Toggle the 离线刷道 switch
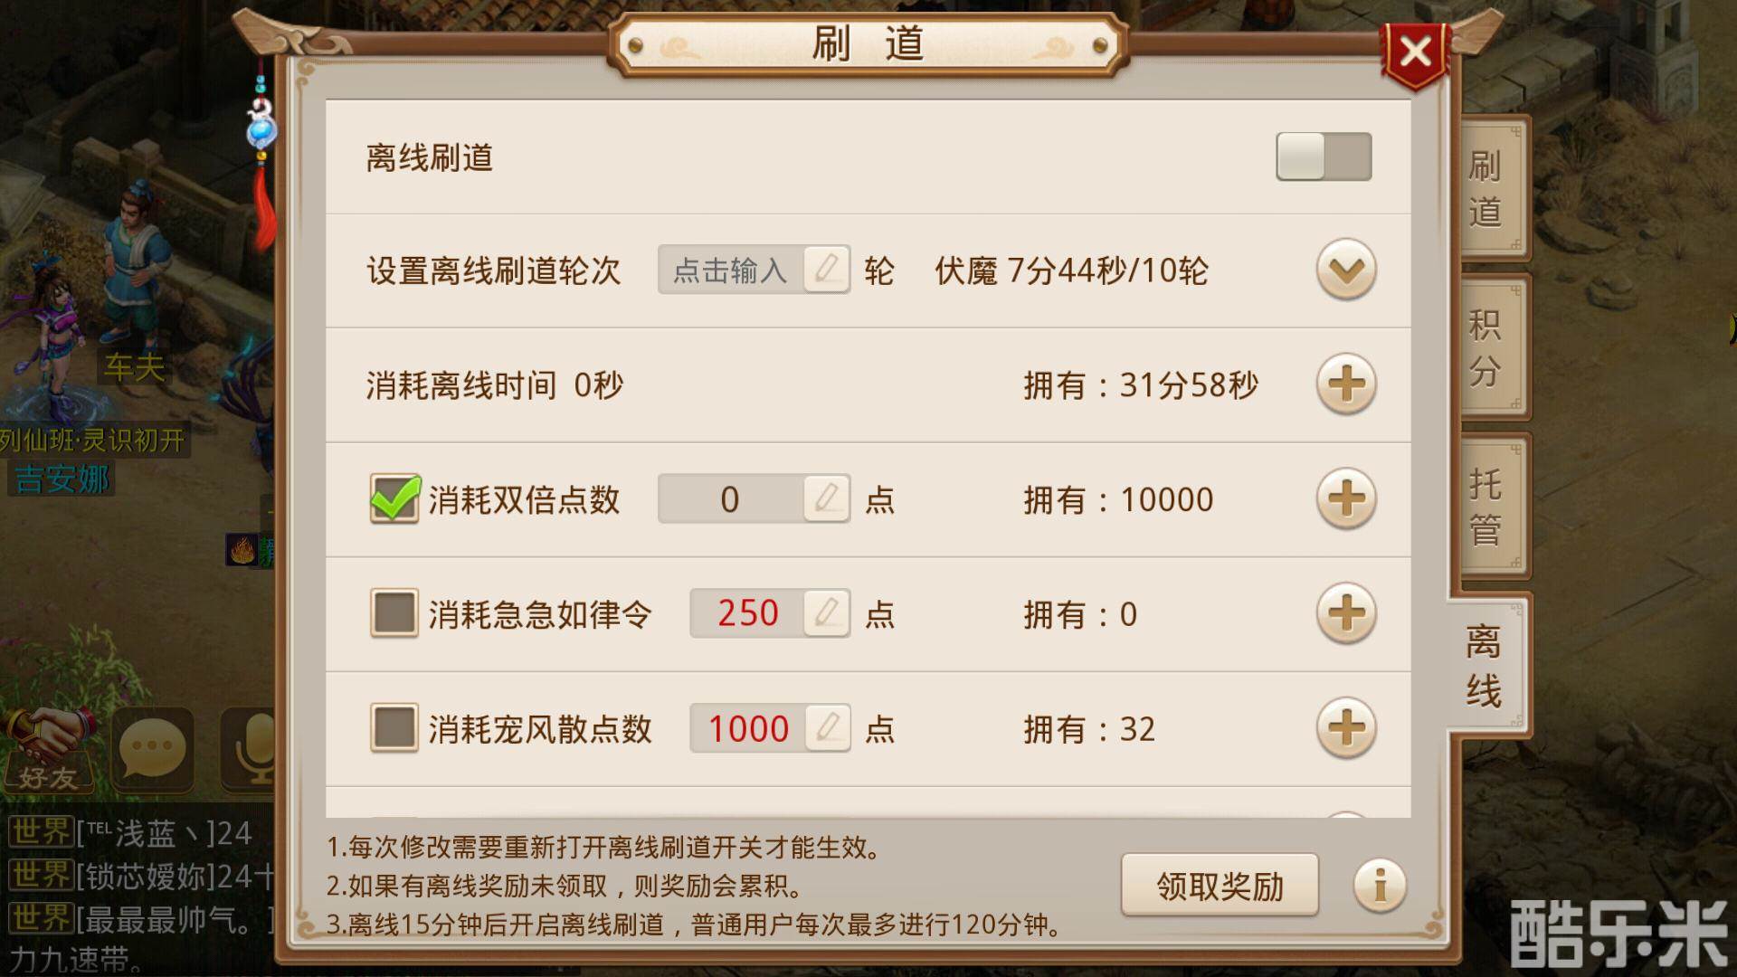 (x=1324, y=157)
